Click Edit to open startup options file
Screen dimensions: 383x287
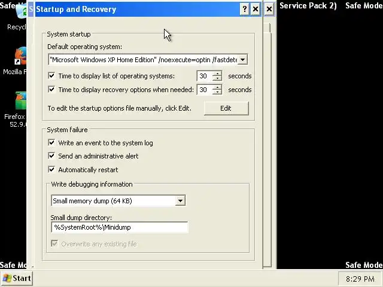[226, 108]
